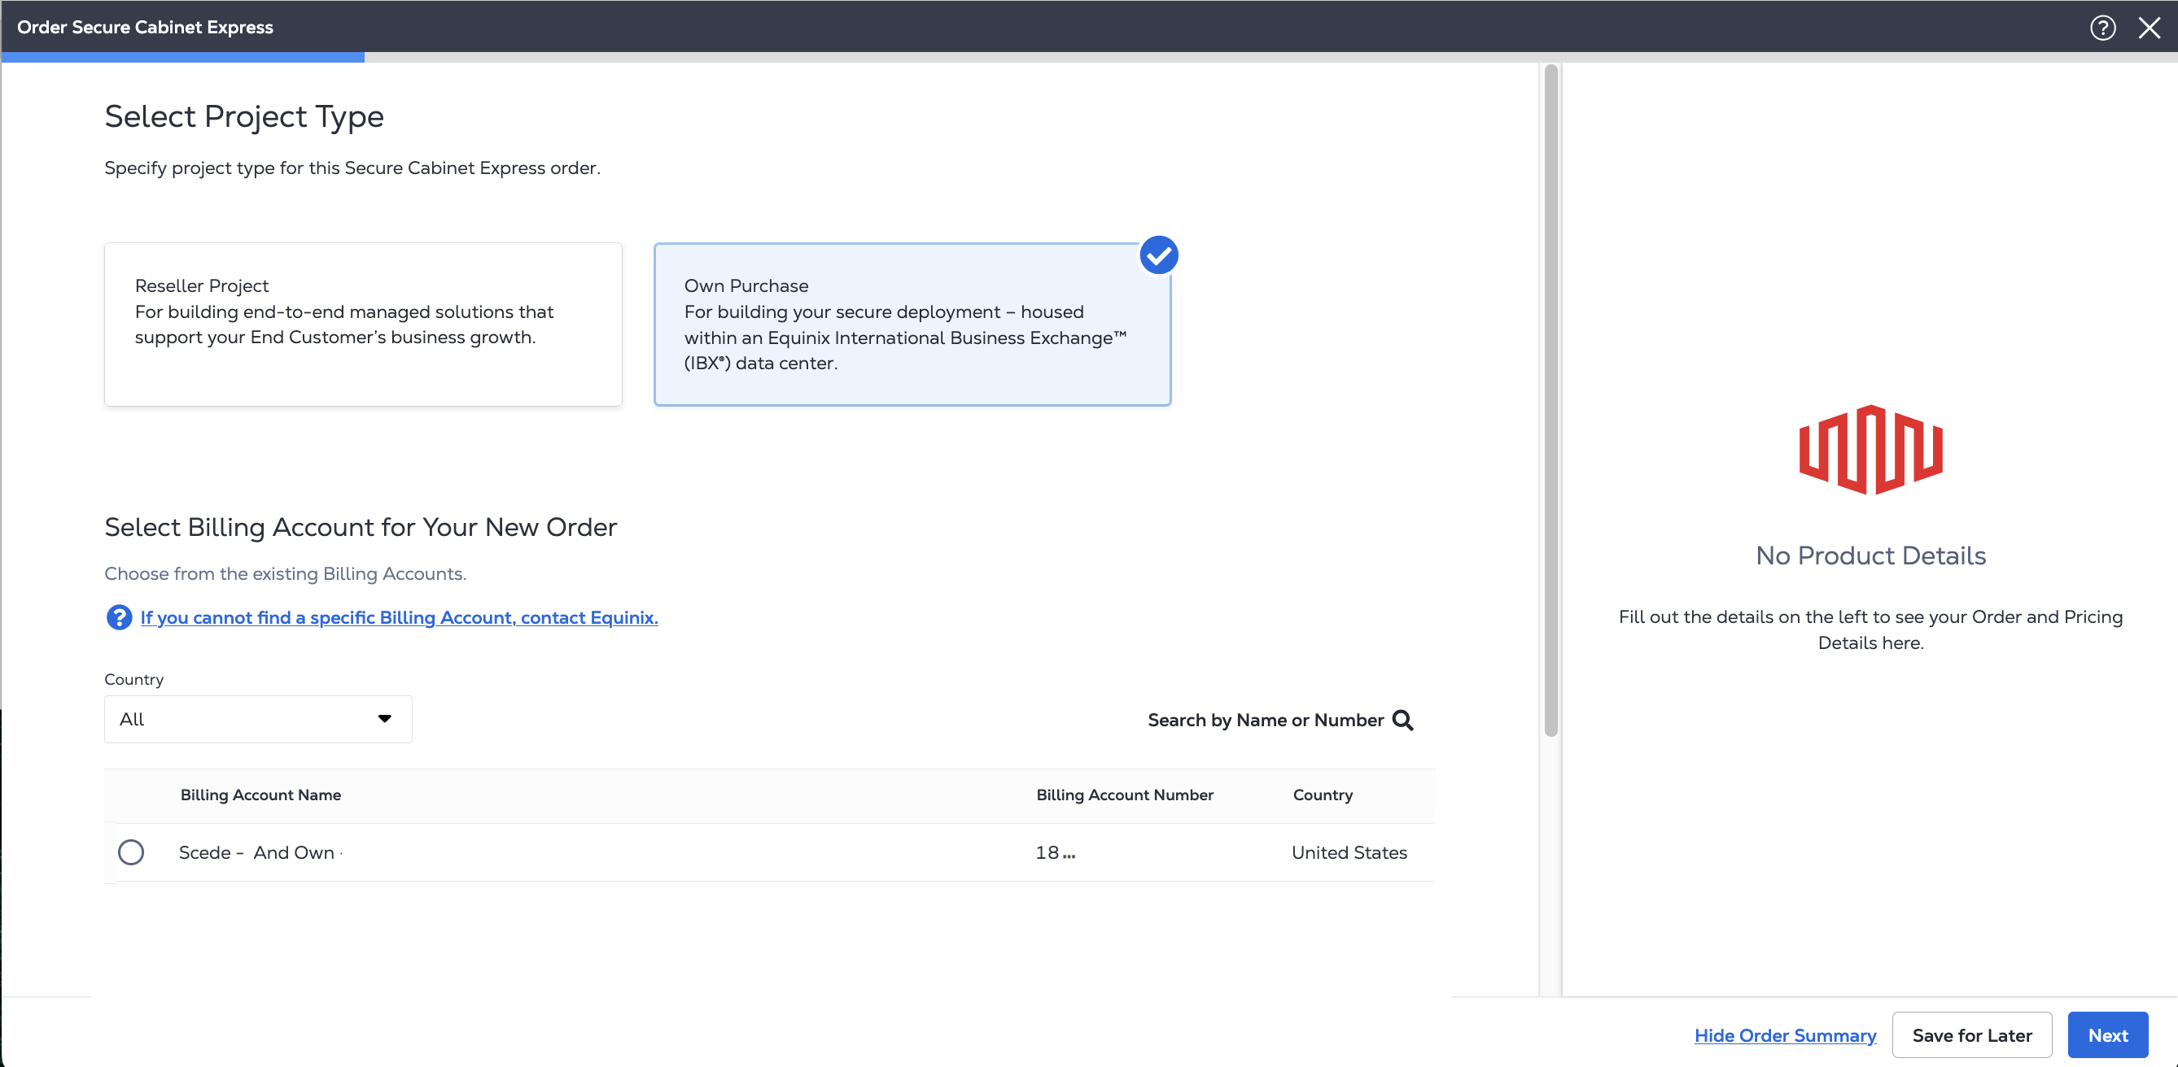Sort by Billing Account Name column header
2178x1067 pixels.
(260, 795)
